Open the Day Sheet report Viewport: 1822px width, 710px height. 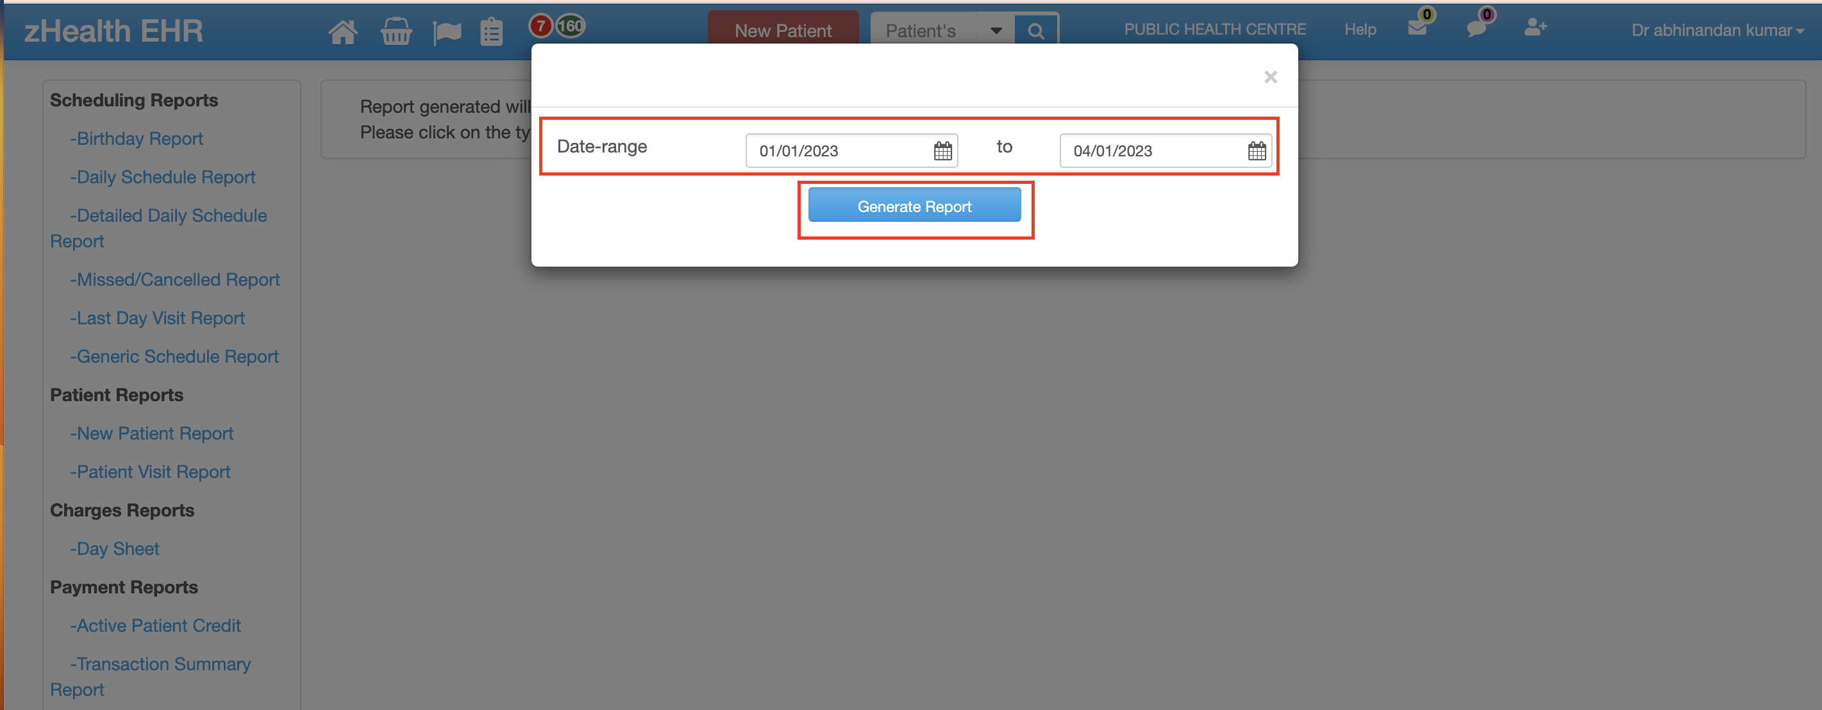click(115, 549)
